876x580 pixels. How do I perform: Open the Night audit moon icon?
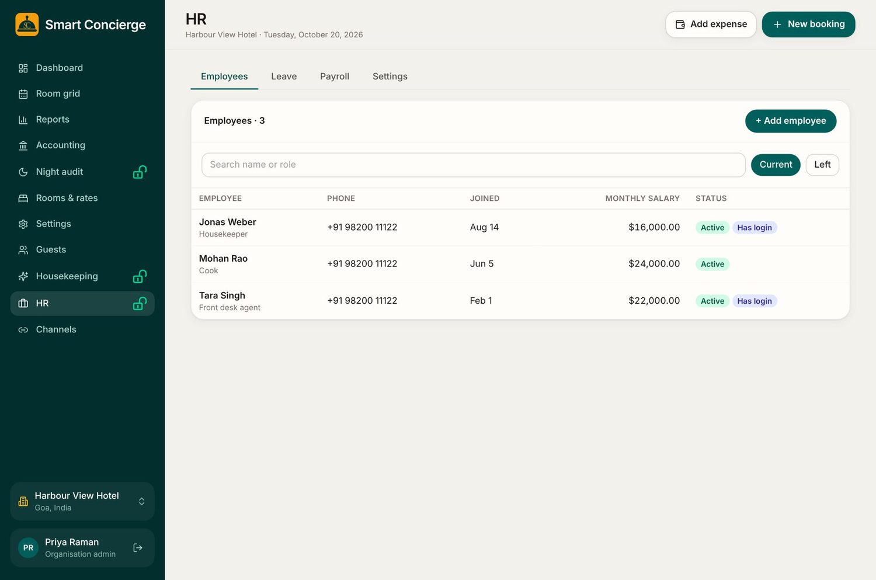coord(23,172)
